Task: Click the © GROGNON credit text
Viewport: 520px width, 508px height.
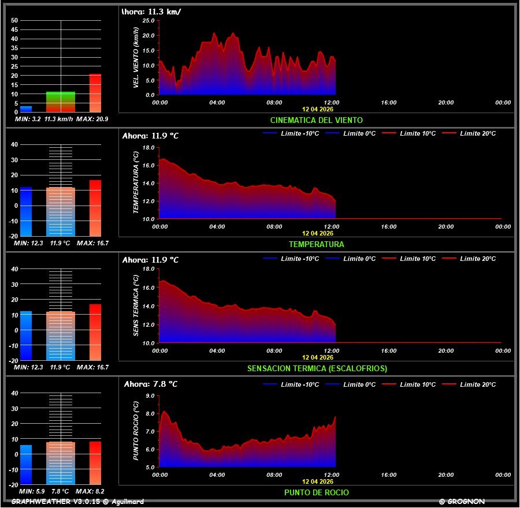Action: (462, 502)
